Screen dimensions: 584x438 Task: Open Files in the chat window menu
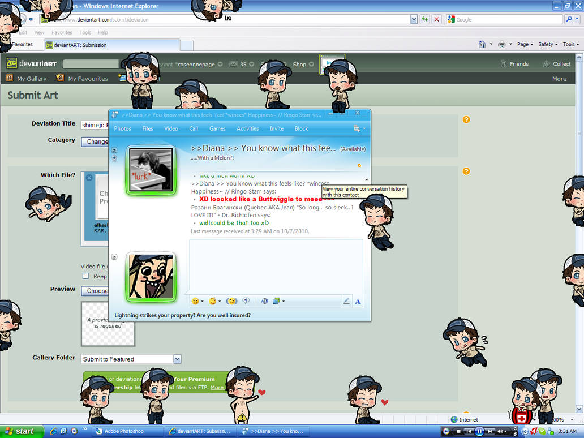coord(148,128)
